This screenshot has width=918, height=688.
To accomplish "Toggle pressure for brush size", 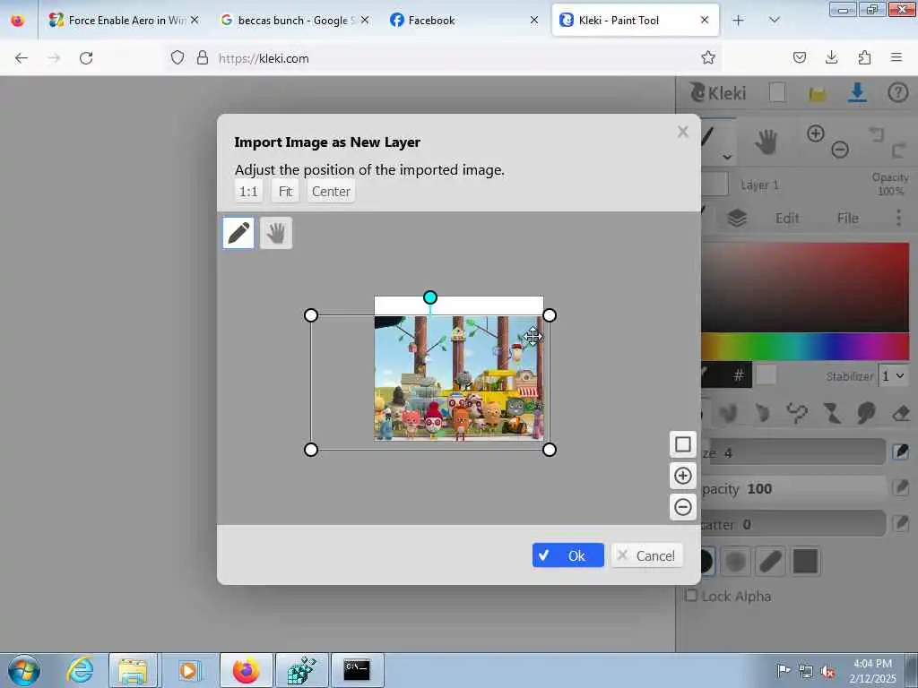I will click(900, 452).
